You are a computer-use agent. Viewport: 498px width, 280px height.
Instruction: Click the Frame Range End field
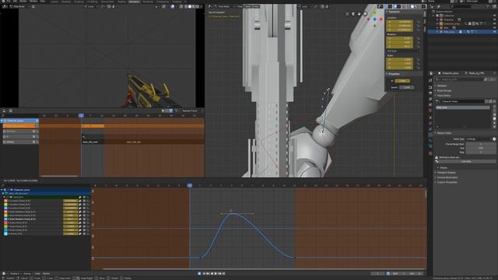coord(481,148)
